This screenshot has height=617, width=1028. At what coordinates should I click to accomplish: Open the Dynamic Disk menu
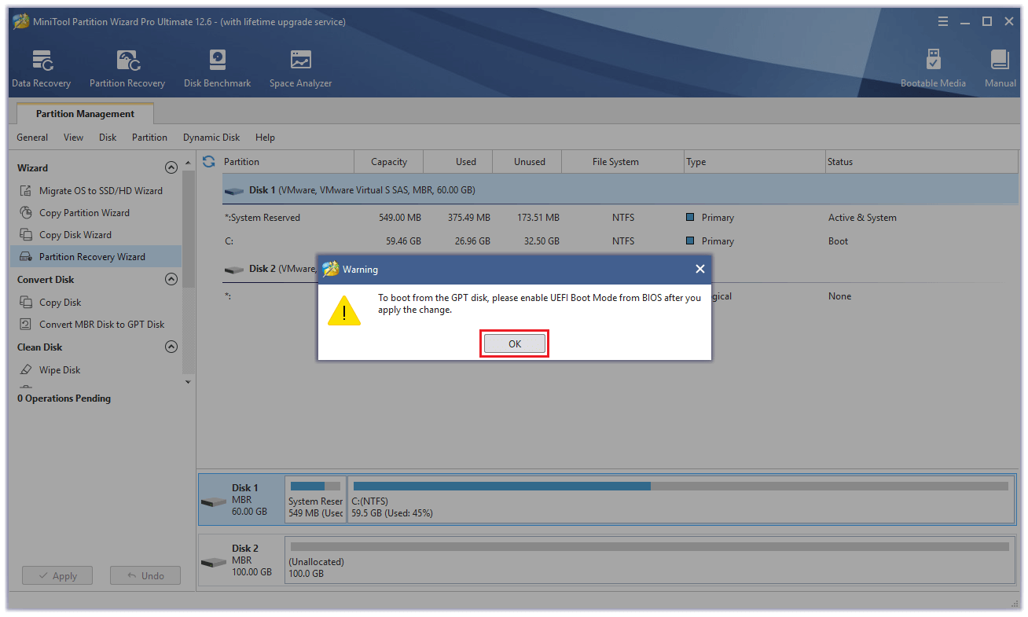[x=211, y=138]
